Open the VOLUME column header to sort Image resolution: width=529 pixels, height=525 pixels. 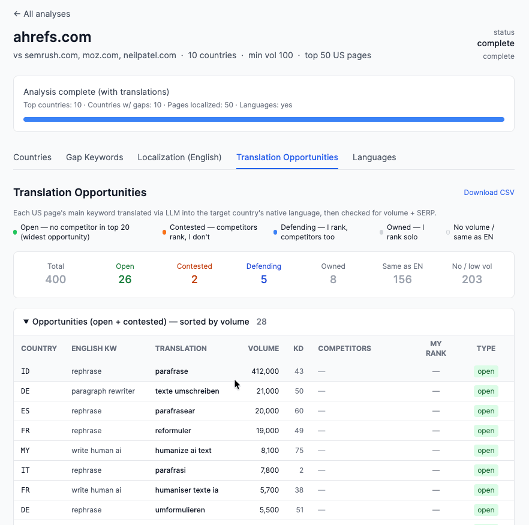tap(263, 349)
